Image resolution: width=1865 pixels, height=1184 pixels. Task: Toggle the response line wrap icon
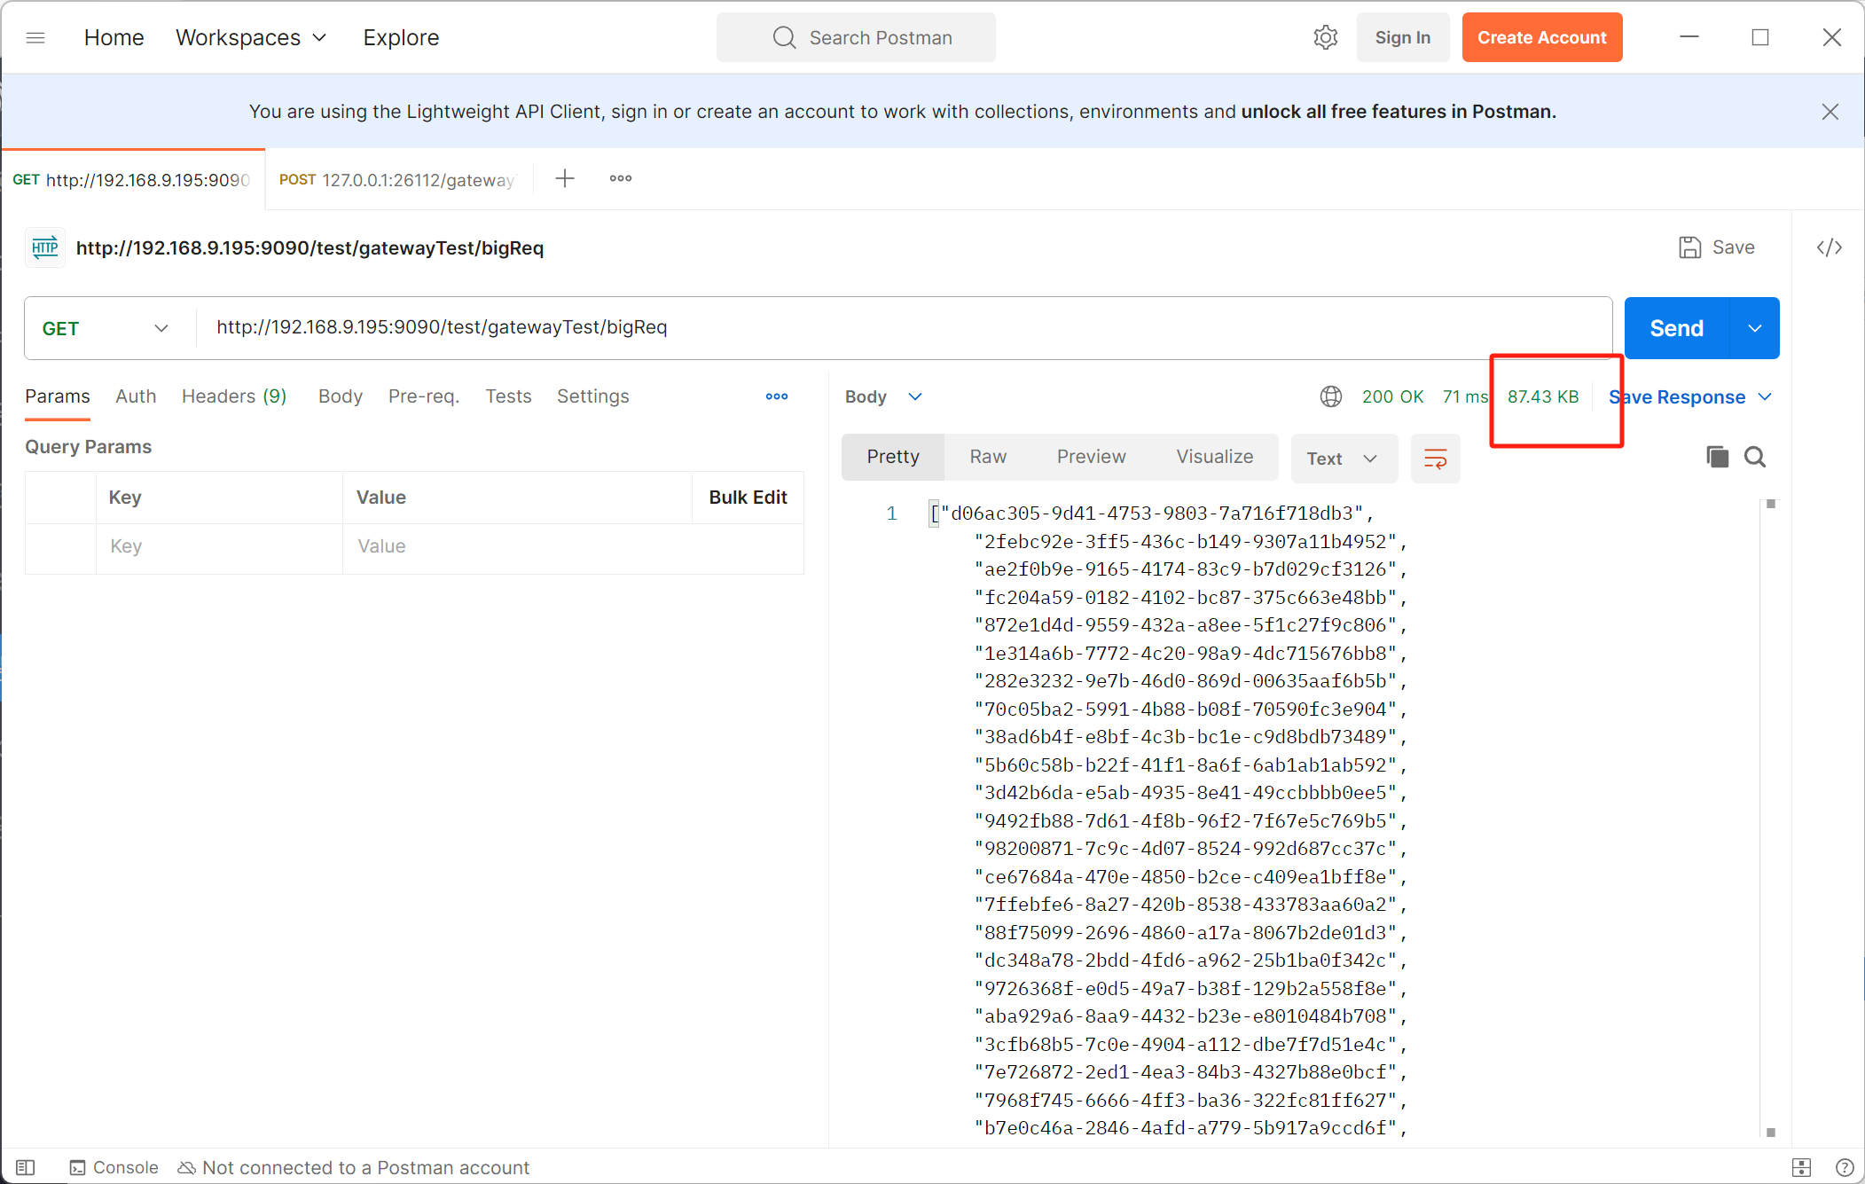(1435, 458)
